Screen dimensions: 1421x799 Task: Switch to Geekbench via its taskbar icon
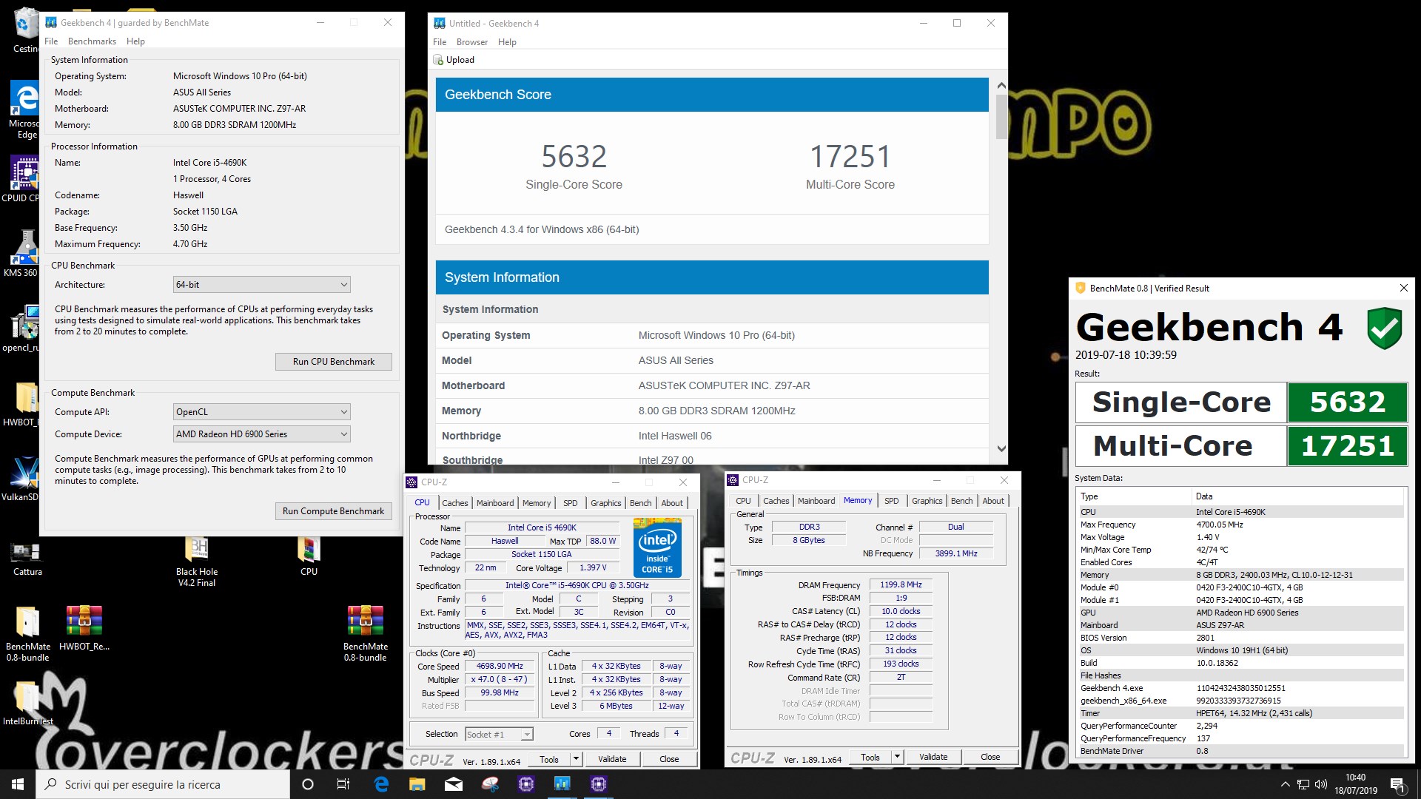click(562, 784)
